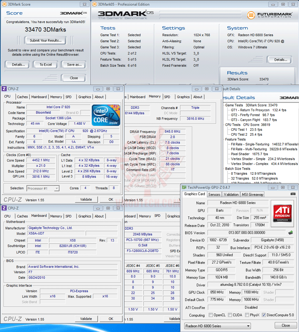
Task: Click Validate in the CPU-tab CPU-Z window
Action: coord(86,200)
